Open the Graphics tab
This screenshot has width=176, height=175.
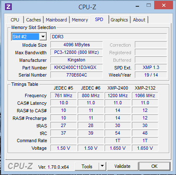click(x=119, y=20)
